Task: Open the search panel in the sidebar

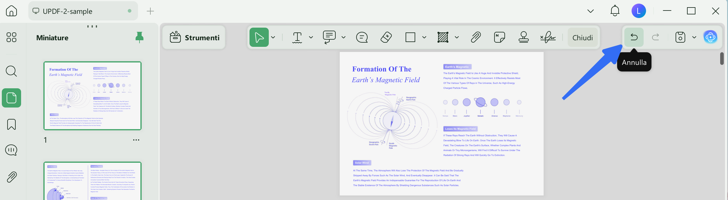Action: [11, 71]
